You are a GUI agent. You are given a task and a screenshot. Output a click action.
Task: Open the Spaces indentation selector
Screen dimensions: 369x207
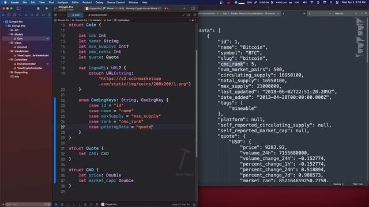[338, 184]
